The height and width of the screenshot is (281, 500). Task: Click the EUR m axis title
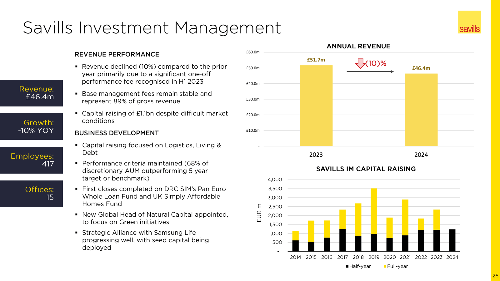[259, 213]
